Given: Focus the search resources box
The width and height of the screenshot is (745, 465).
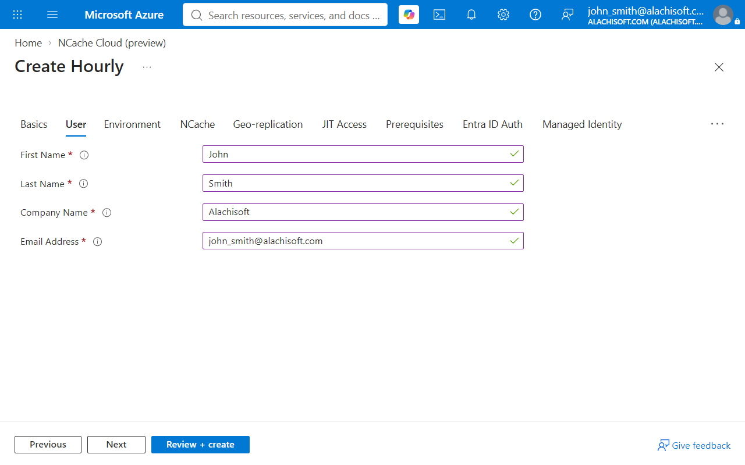Looking at the screenshot, I should pyautogui.click(x=285, y=15).
